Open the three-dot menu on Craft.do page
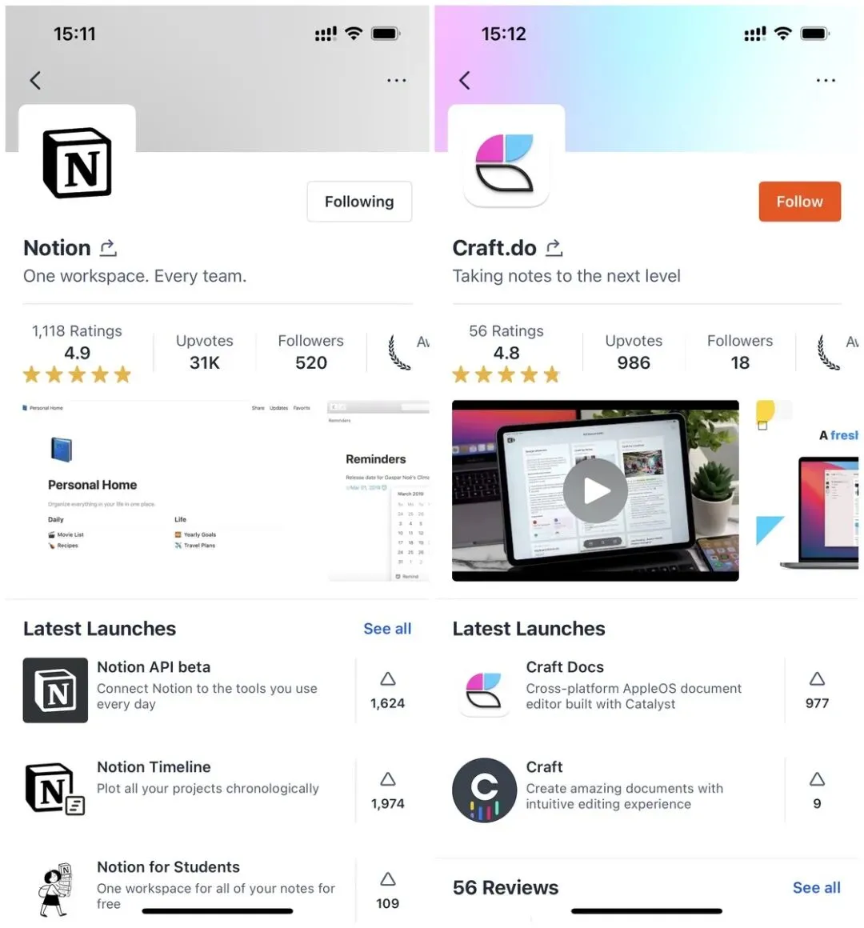864x928 pixels. tap(826, 80)
